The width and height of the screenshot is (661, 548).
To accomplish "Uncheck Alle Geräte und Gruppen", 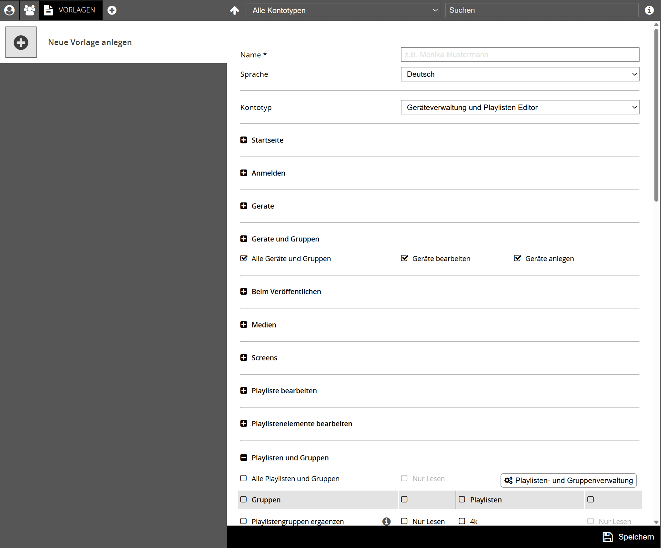I will point(244,258).
